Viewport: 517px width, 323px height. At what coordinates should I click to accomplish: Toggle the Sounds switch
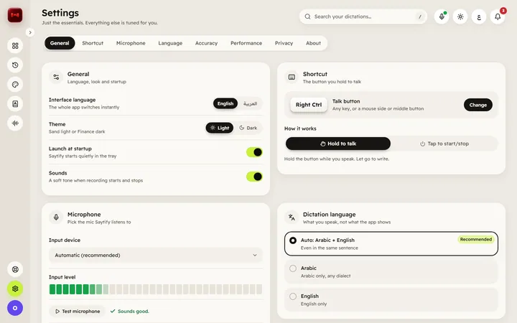(x=254, y=177)
